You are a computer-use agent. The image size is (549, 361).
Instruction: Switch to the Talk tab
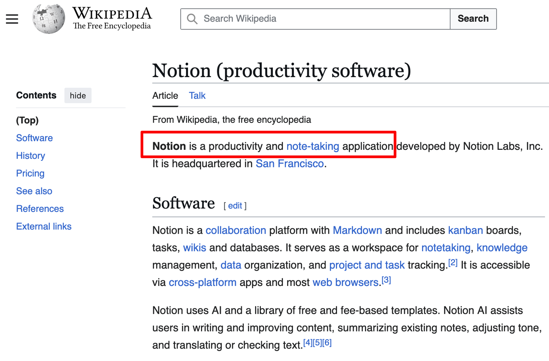197,96
